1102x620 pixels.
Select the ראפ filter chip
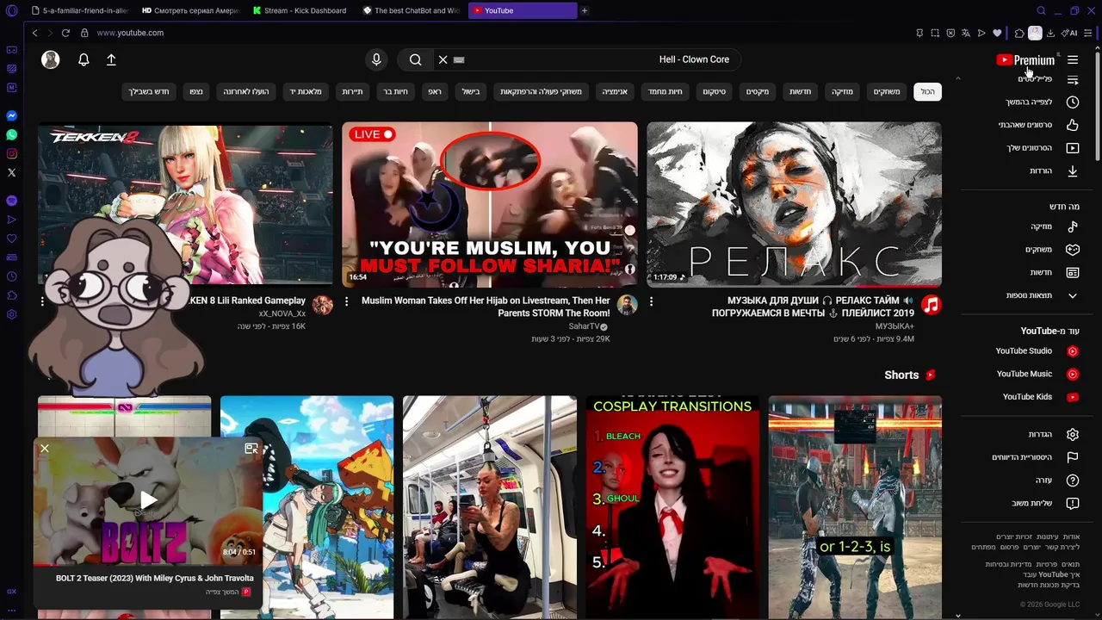[435, 91]
